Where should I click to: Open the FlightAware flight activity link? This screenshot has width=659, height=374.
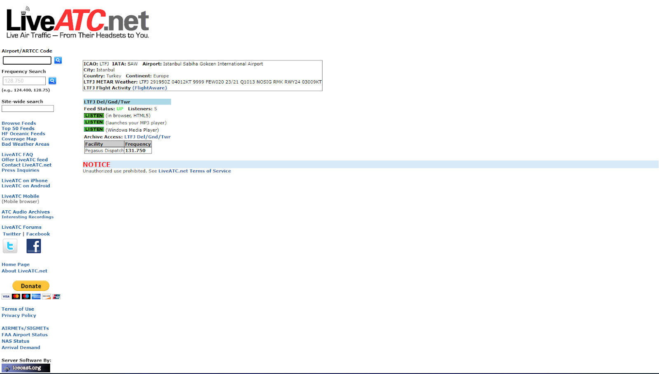150,88
